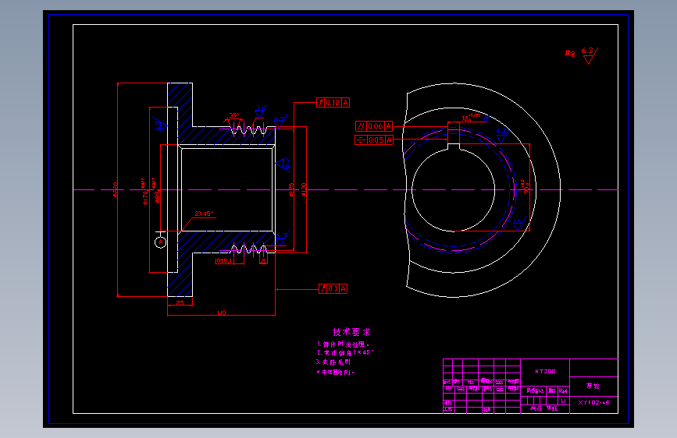Select the 10±0.1 groove dimension
The image size is (677, 438).
coord(223,261)
